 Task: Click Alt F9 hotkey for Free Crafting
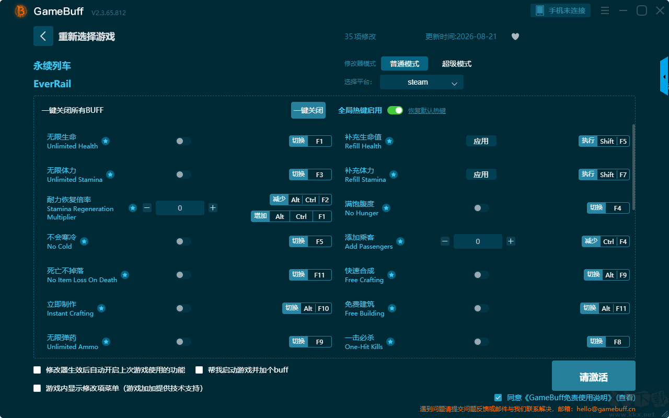607,275
